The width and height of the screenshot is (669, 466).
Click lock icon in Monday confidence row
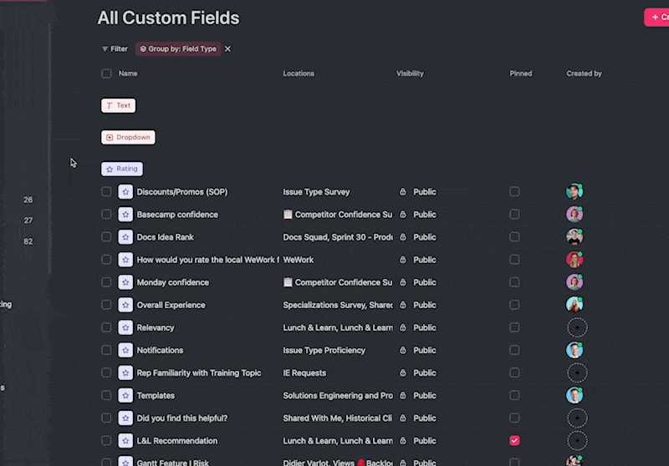(x=403, y=282)
